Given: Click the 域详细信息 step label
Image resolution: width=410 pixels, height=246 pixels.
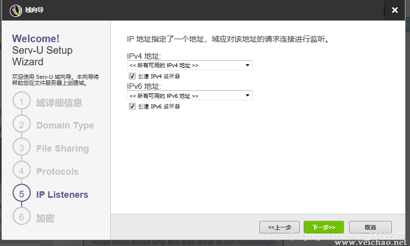Looking at the screenshot, I should pyautogui.click(x=59, y=103).
